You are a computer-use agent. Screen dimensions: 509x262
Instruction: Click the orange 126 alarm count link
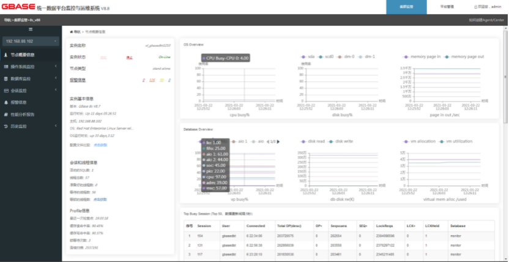pyautogui.click(x=152, y=80)
